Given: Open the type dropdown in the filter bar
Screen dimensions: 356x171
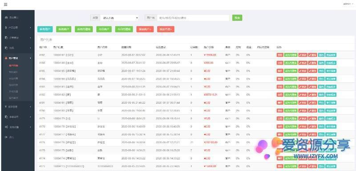Looking at the screenshot, I should 119,18.
